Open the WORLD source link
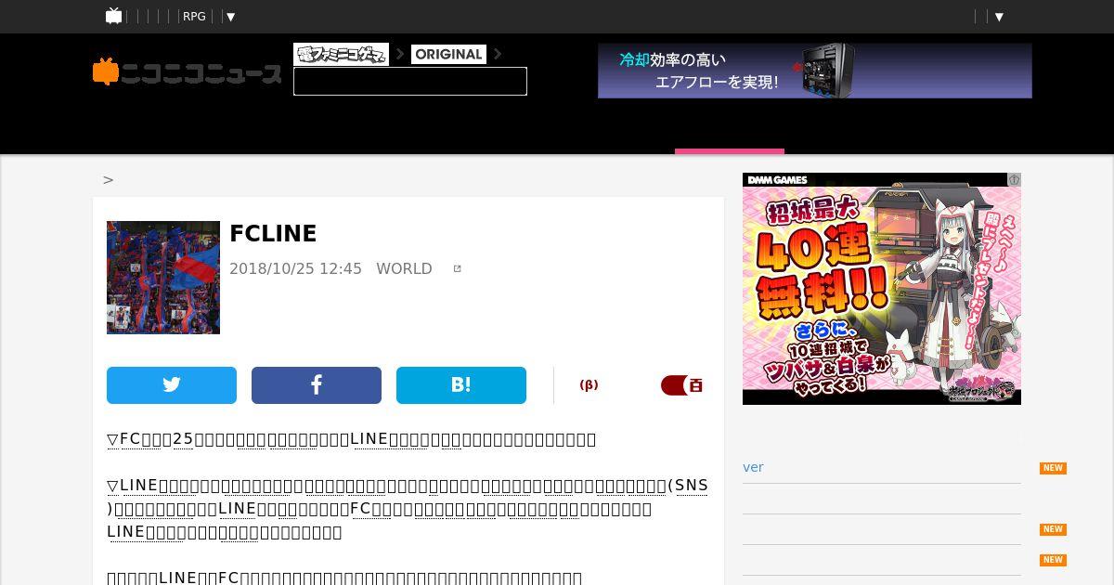The image size is (1114, 585). [x=404, y=268]
